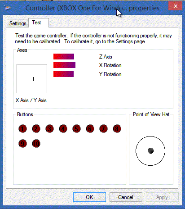Click button indicator 6
185x209 pixels.
(90, 129)
